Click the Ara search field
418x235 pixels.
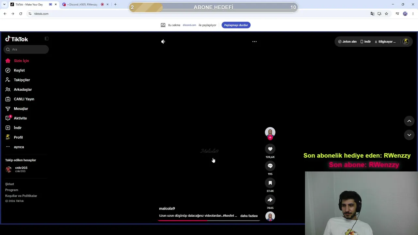click(x=26, y=49)
